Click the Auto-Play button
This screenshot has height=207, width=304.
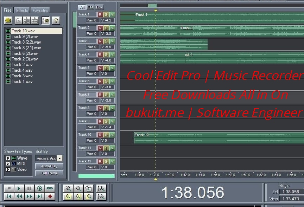[49, 166]
